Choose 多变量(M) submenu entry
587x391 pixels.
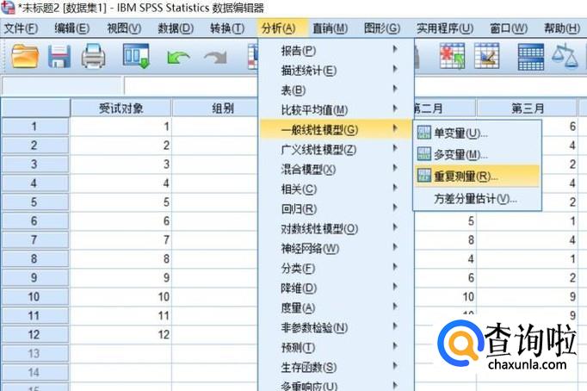tap(460, 154)
